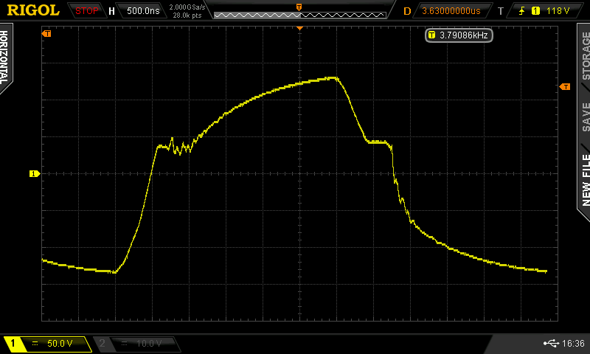Click the yellow trigger source badge beside 118 V
This screenshot has width=590, height=354.
(535, 11)
